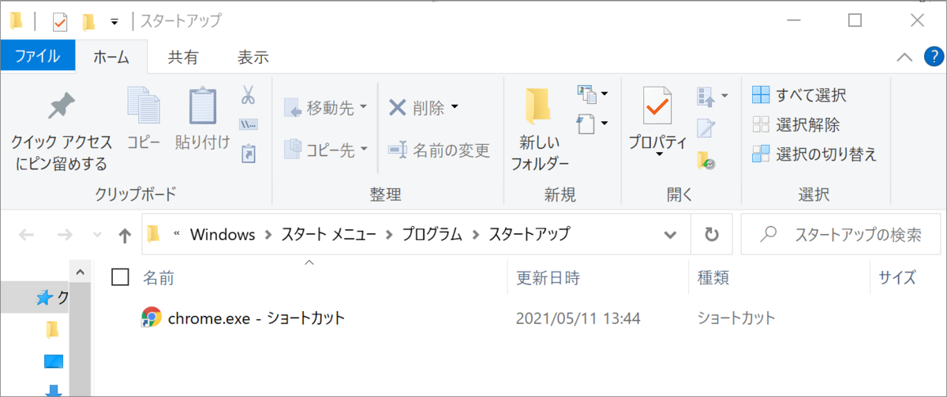Click the title bar properties quick-access icon
947x397 pixels.
(x=60, y=20)
